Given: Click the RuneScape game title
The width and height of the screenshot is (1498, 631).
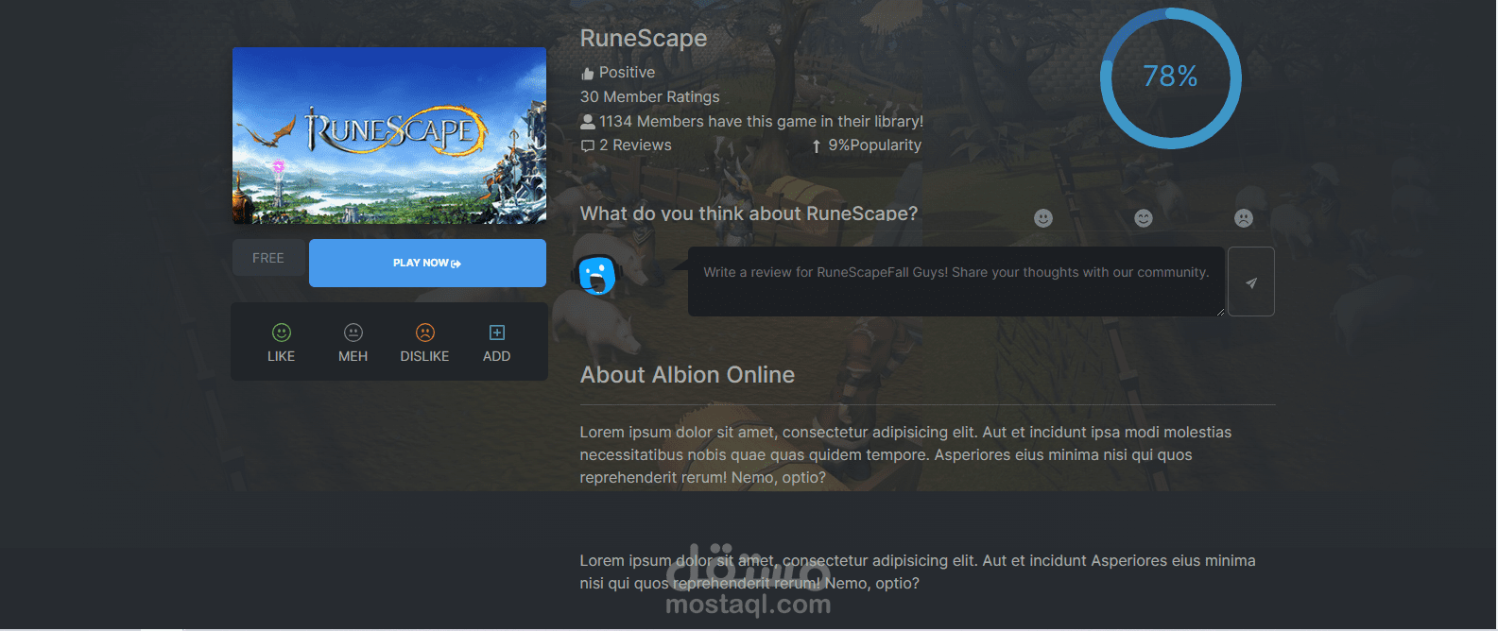Looking at the screenshot, I should (644, 38).
